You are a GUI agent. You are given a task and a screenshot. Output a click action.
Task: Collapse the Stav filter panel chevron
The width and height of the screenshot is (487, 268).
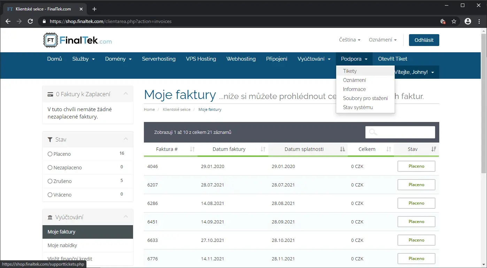click(x=126, y=139)
